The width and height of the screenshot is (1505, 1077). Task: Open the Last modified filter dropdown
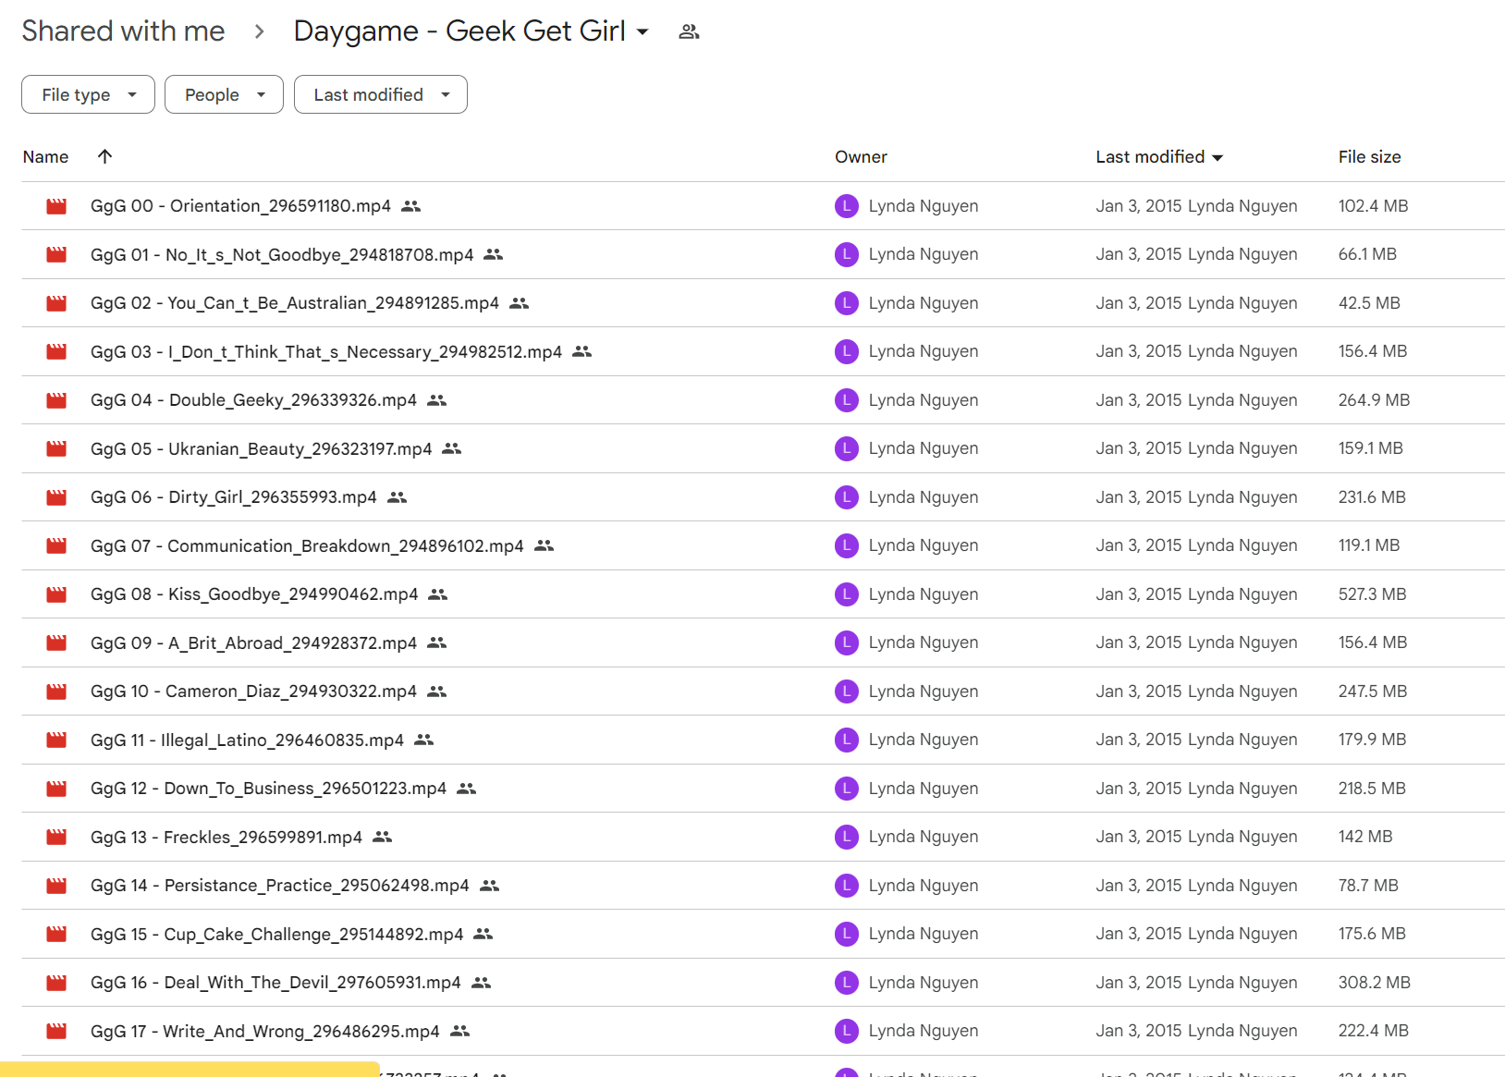[x=380, y=94]
